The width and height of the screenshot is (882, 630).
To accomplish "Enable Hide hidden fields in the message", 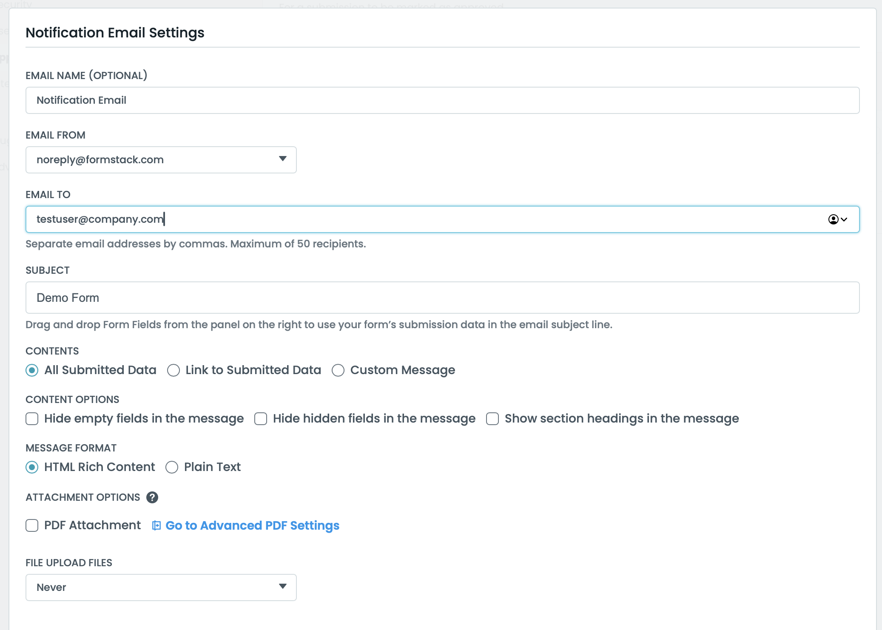I will [x=261, y=419].
